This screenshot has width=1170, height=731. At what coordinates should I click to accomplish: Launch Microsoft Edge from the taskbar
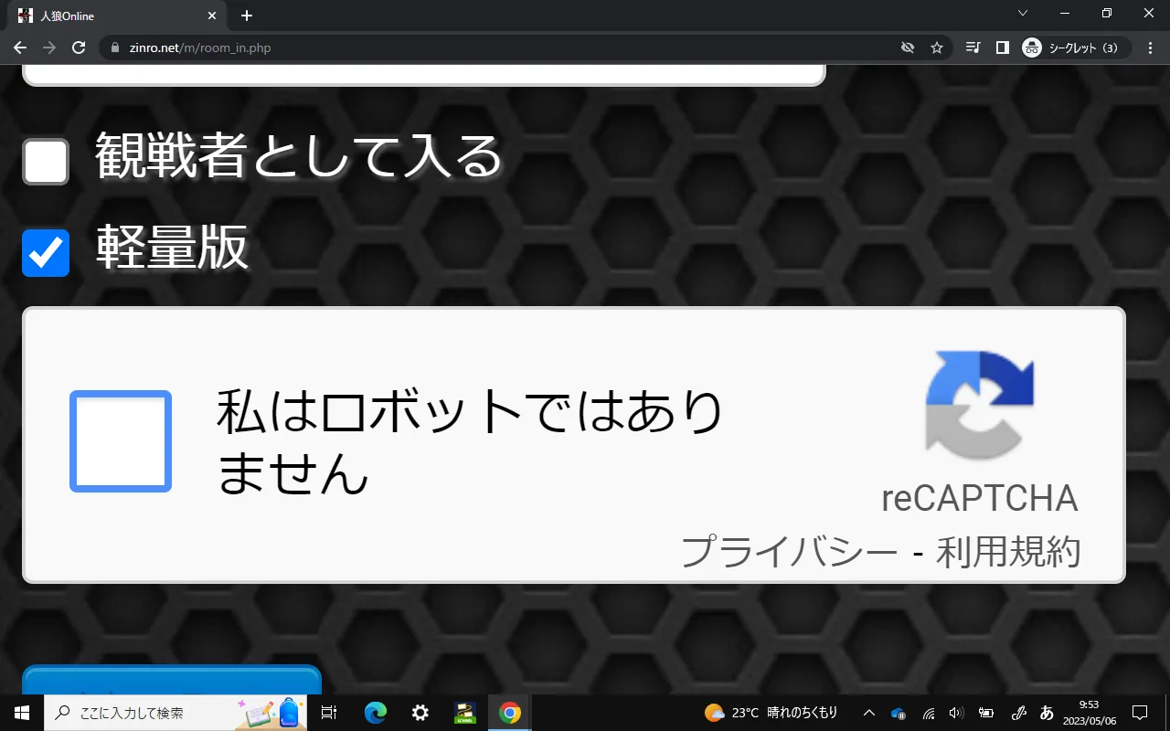coord(376,713)
